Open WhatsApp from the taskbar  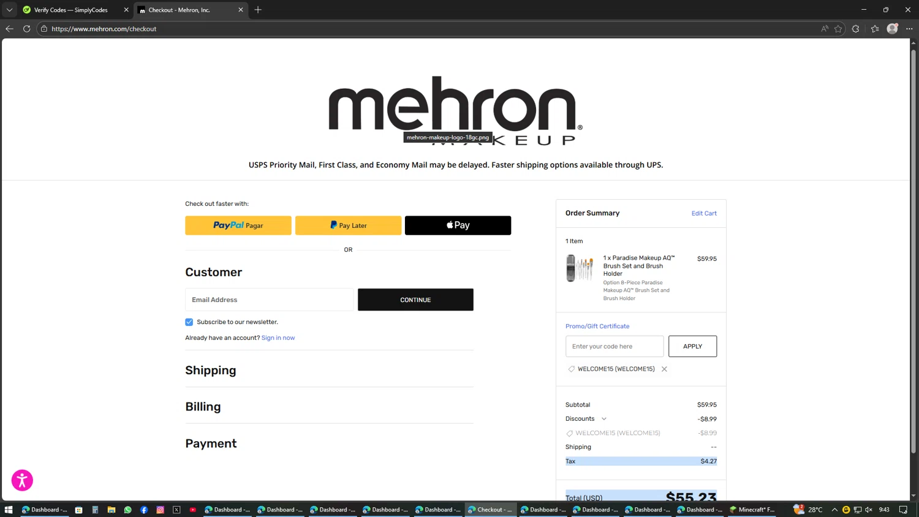point(127,510)
